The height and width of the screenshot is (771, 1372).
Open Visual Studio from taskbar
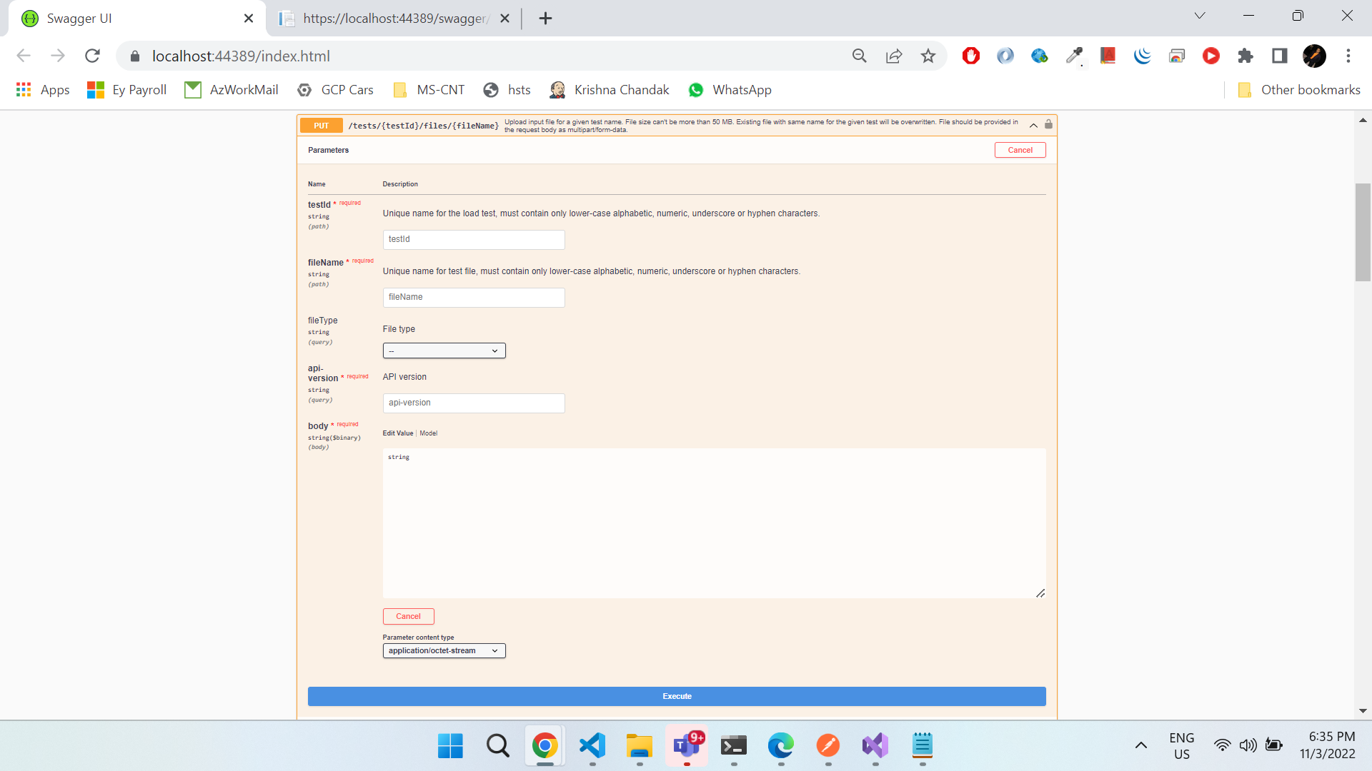pos(875,746)
